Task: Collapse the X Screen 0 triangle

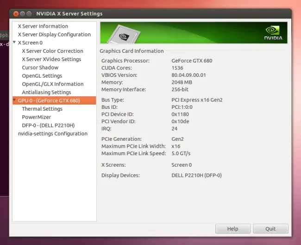Action: [14, 42]
